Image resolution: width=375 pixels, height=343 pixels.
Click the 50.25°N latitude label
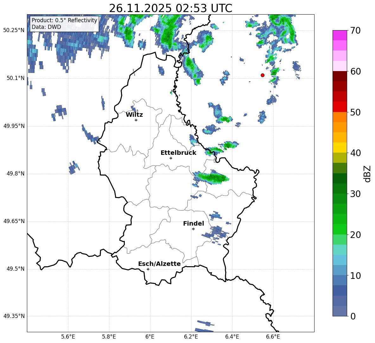[14, 30]
